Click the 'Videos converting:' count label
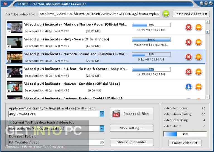The height and width of the screenshot is (152, 214). coord(176,120)
